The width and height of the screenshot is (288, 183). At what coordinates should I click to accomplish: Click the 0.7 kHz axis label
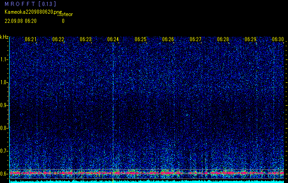tap(4, 151)
